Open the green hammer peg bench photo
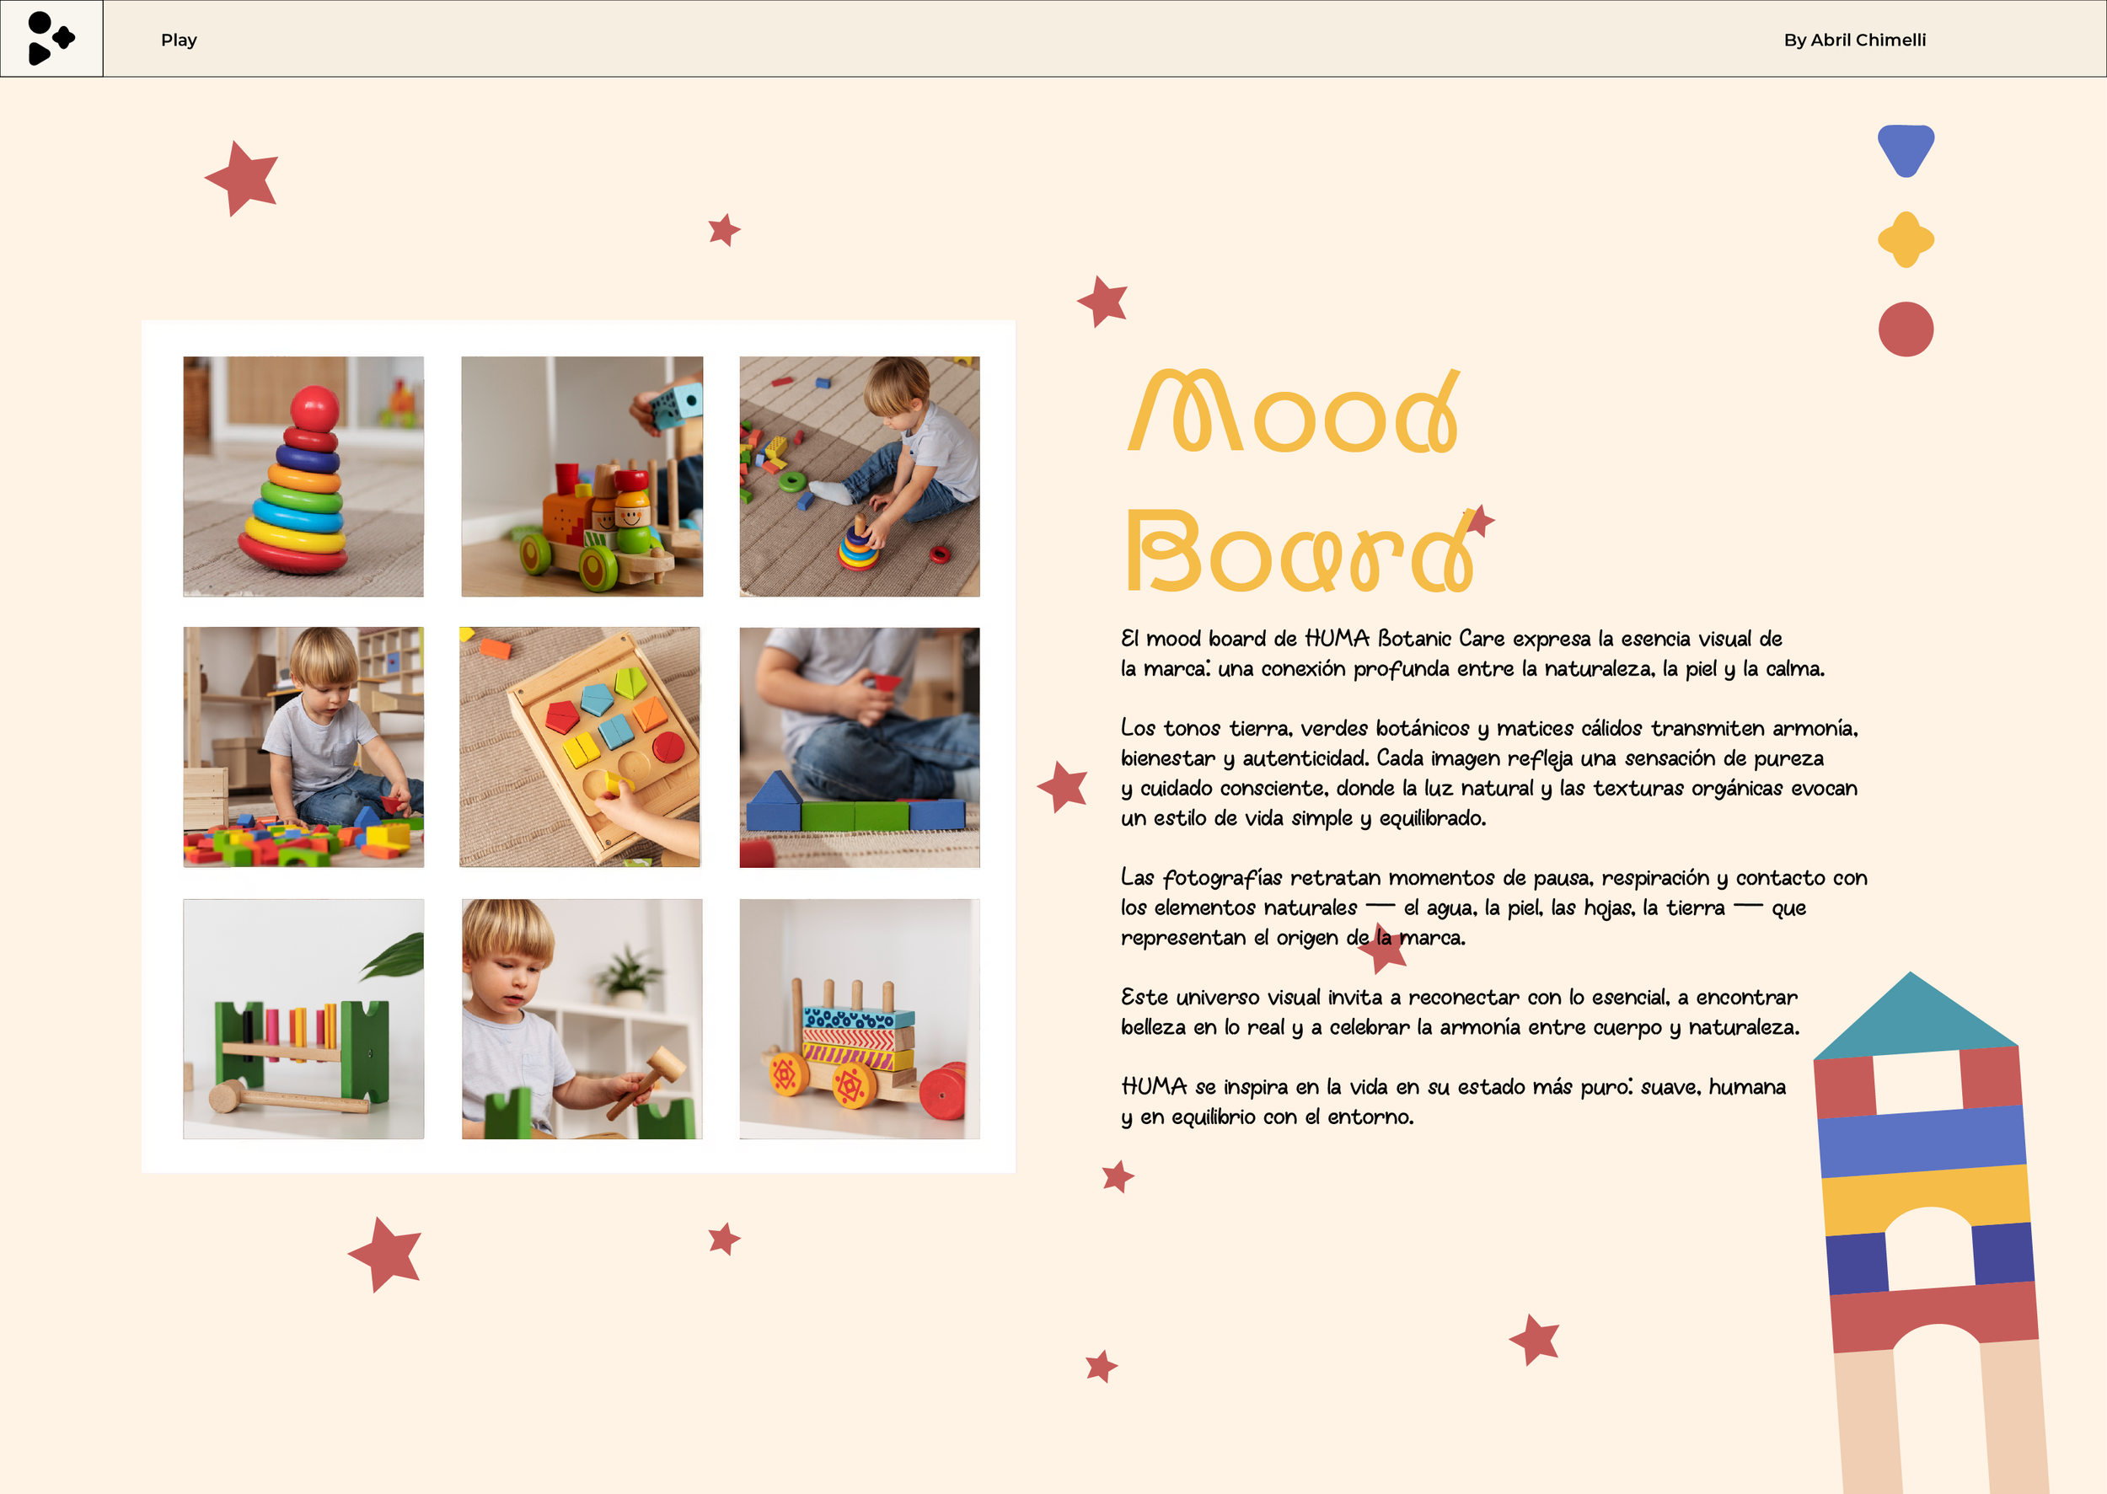Viewport: 2107px width, 1494px height. point(303,1019)
